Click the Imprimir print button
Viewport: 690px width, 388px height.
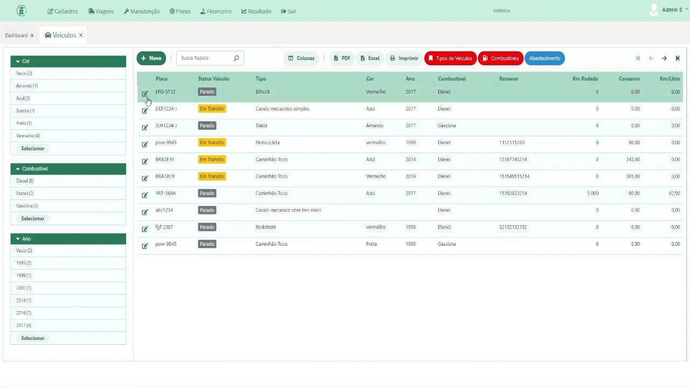pos(404,58)
